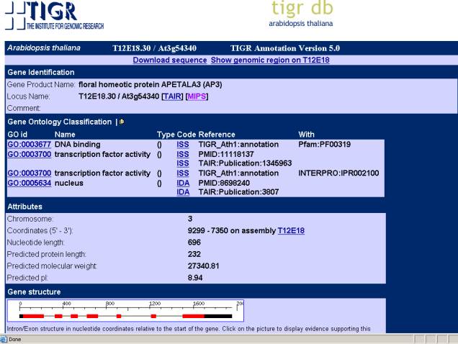Click ISS code in DNA binding row
The width and height of the screenshot is (458, 344).
[x=183, y=145]
